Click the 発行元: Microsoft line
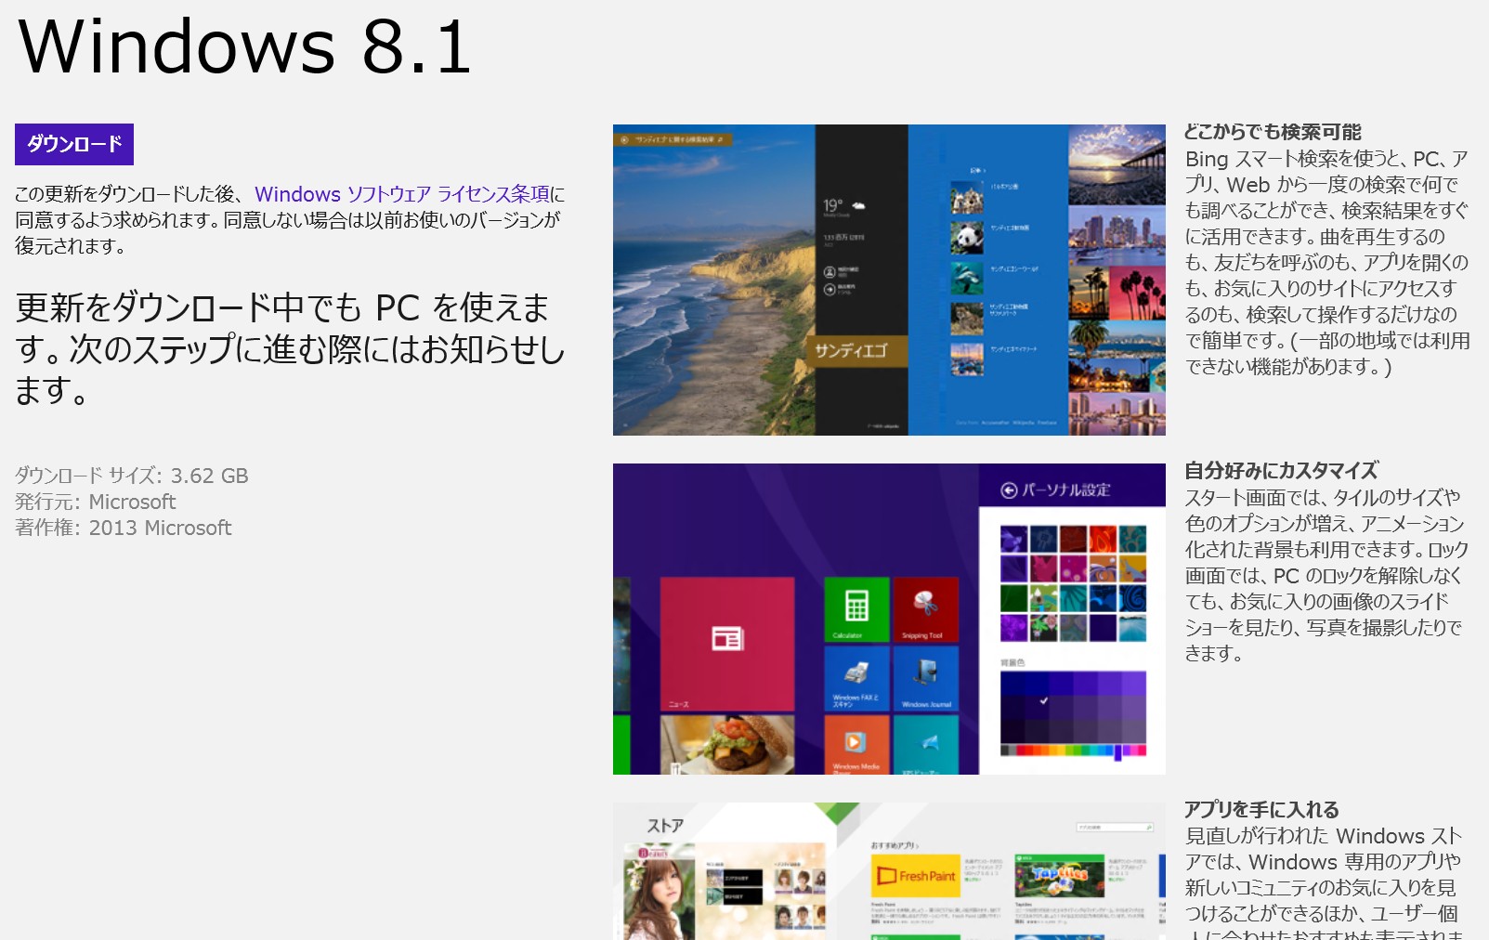Screen dimensions: 1489x940 point(96,502)
